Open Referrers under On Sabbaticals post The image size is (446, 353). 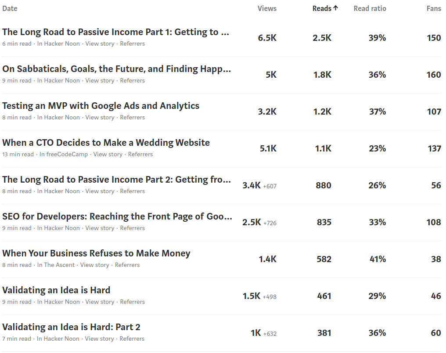pyautogui.click(x=132, y=80)
